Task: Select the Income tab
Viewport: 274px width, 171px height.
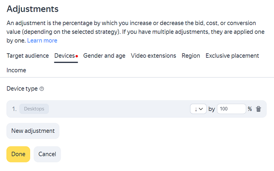Action: [x=16, y=70]
